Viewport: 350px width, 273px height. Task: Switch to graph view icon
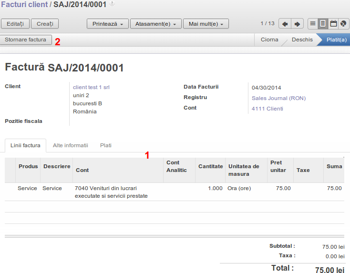(x=344, y=24)
